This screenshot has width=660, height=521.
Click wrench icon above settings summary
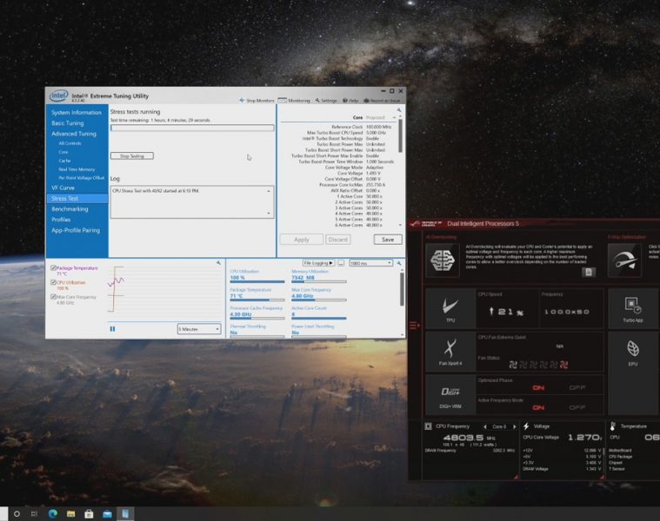coord(398,110)
